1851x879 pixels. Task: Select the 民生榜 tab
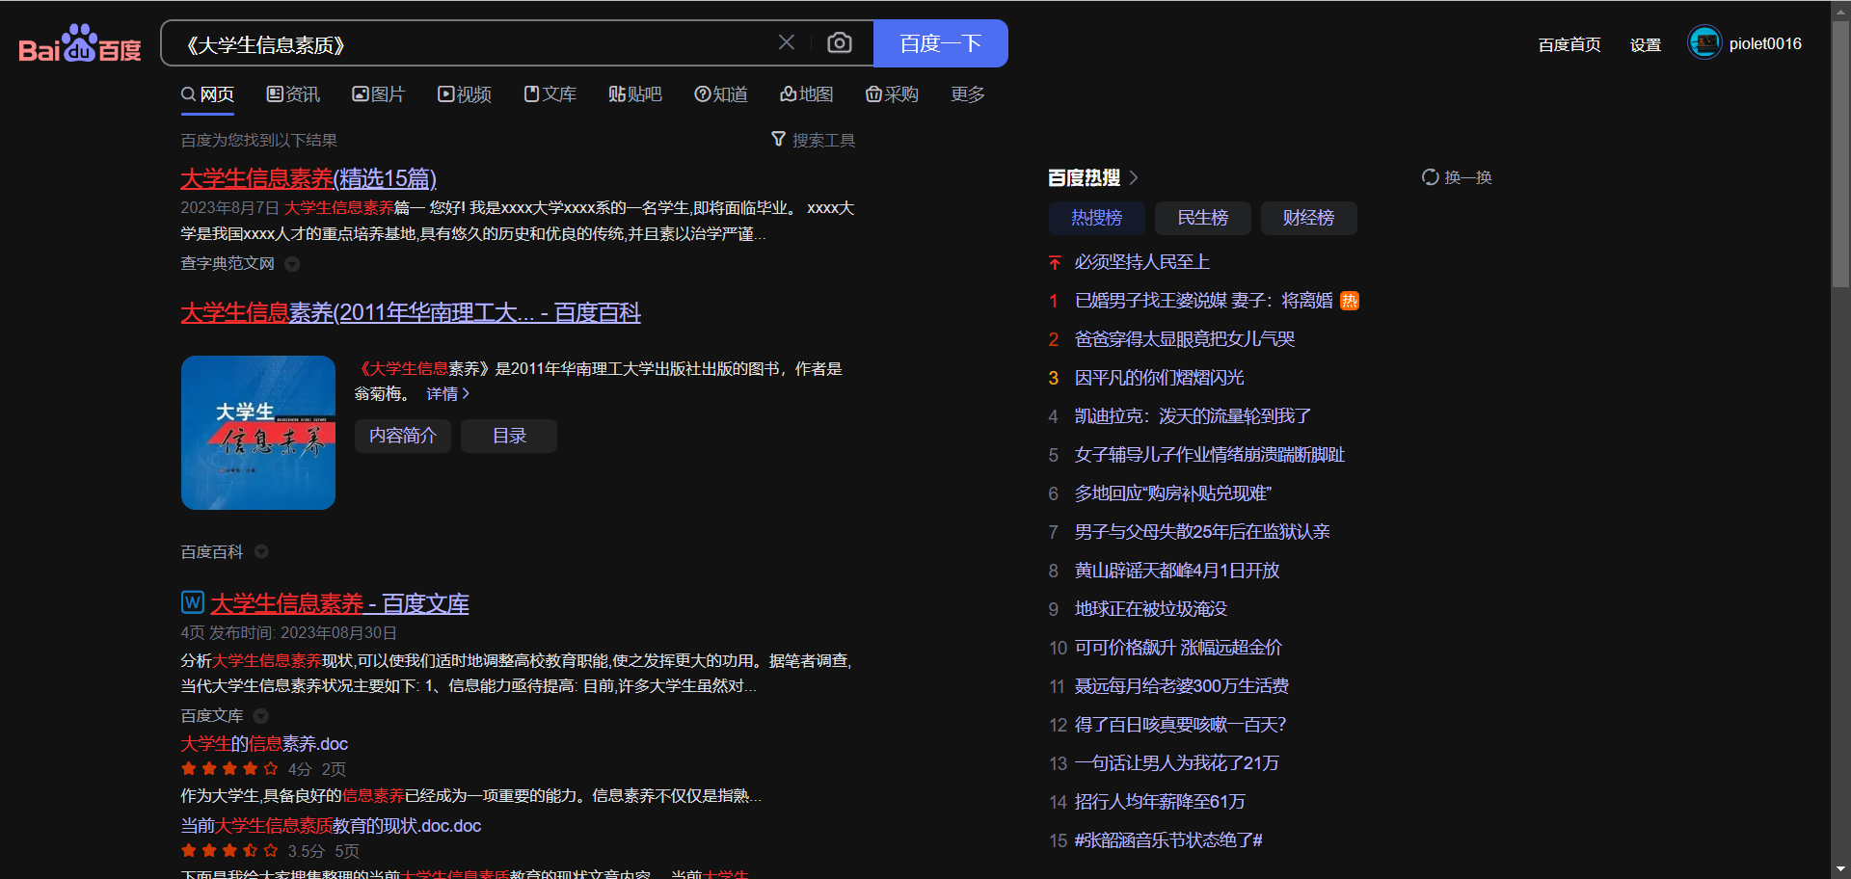(1203, 218)
